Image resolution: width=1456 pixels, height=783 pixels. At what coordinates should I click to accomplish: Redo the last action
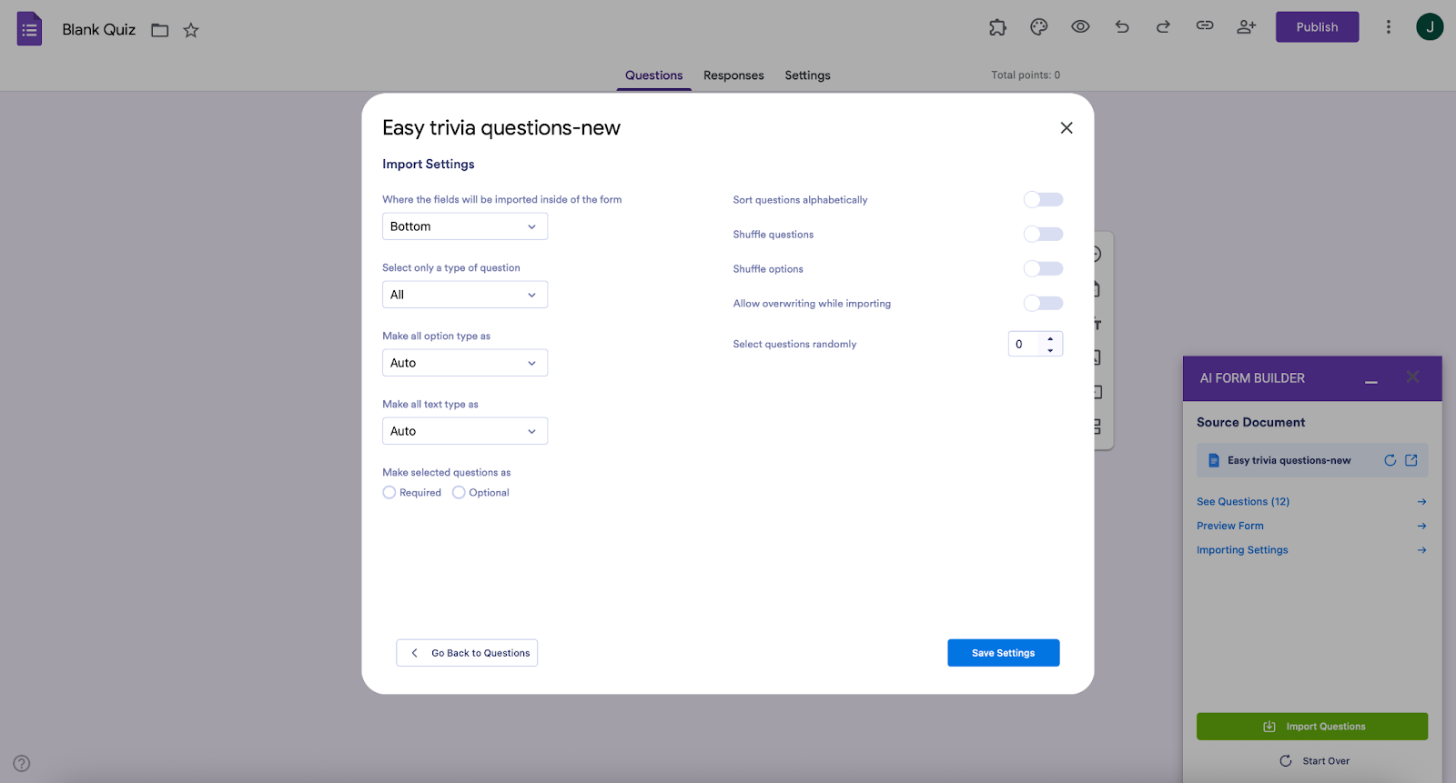coord(1163,27)
